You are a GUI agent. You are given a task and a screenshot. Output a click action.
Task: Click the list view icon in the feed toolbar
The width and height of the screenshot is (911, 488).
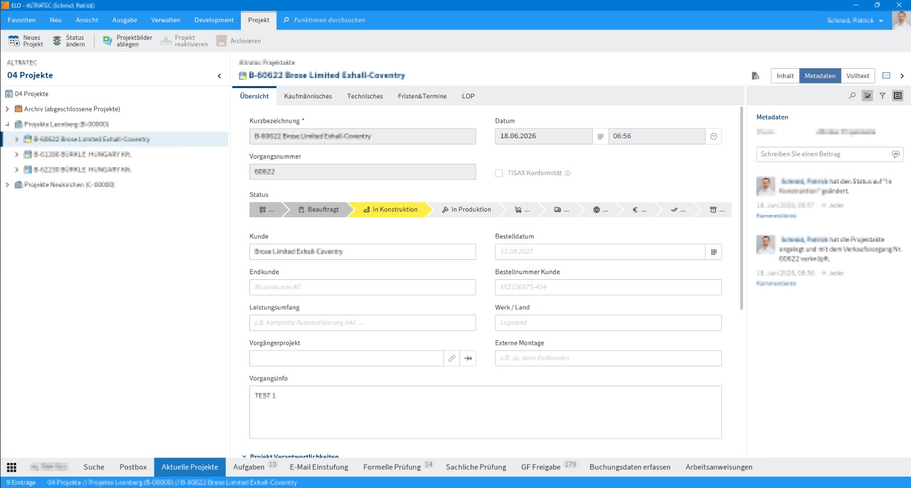click(x=898, y=96)
